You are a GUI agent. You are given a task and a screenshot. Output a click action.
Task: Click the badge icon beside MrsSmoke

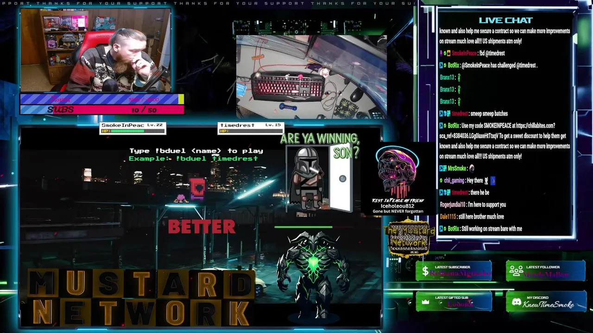pyautogui.click(x=443, y=168)
